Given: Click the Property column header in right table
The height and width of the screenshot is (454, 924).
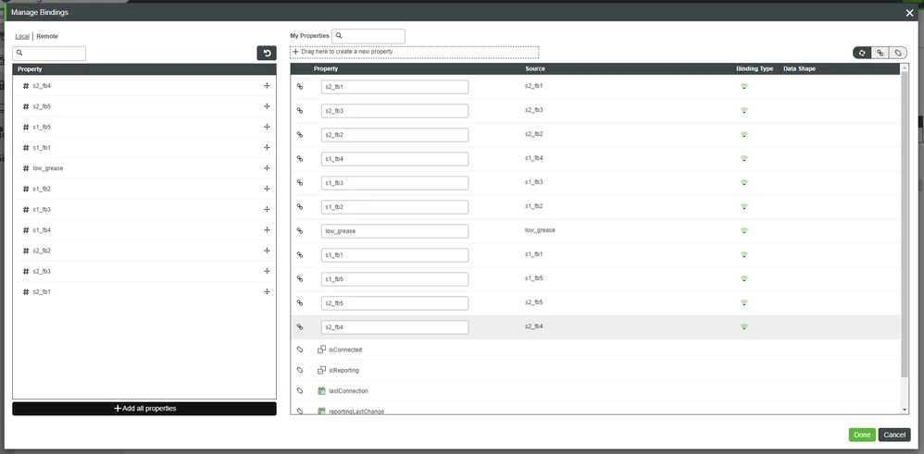Looking at the screenshot, I should click(x=326, y=69).
